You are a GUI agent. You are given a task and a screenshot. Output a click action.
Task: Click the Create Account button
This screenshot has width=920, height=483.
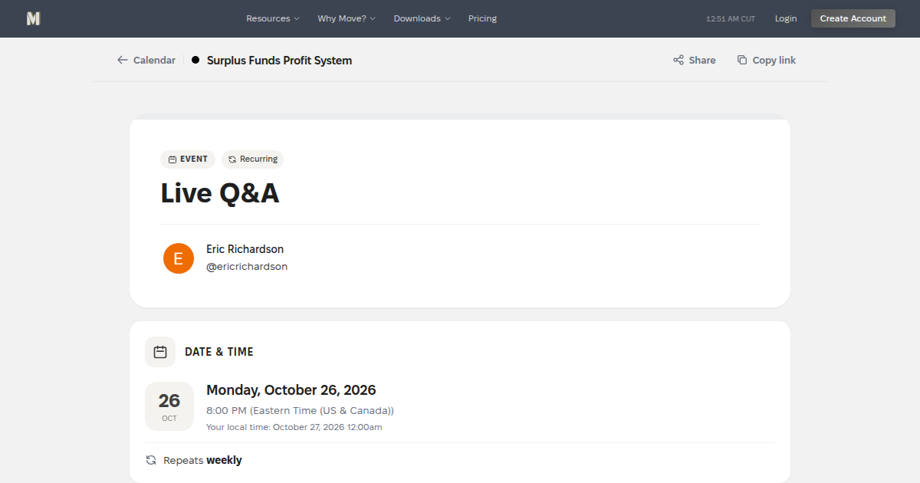tap(853, 18)
